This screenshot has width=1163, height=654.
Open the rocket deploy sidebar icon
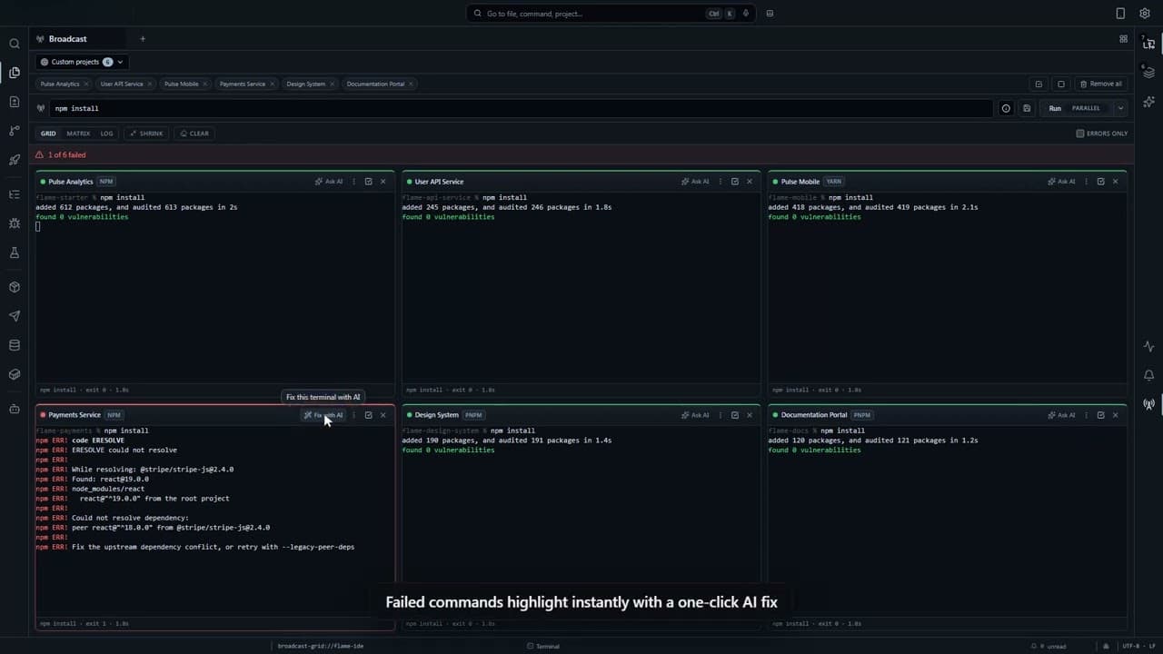(x=14, y=160)
